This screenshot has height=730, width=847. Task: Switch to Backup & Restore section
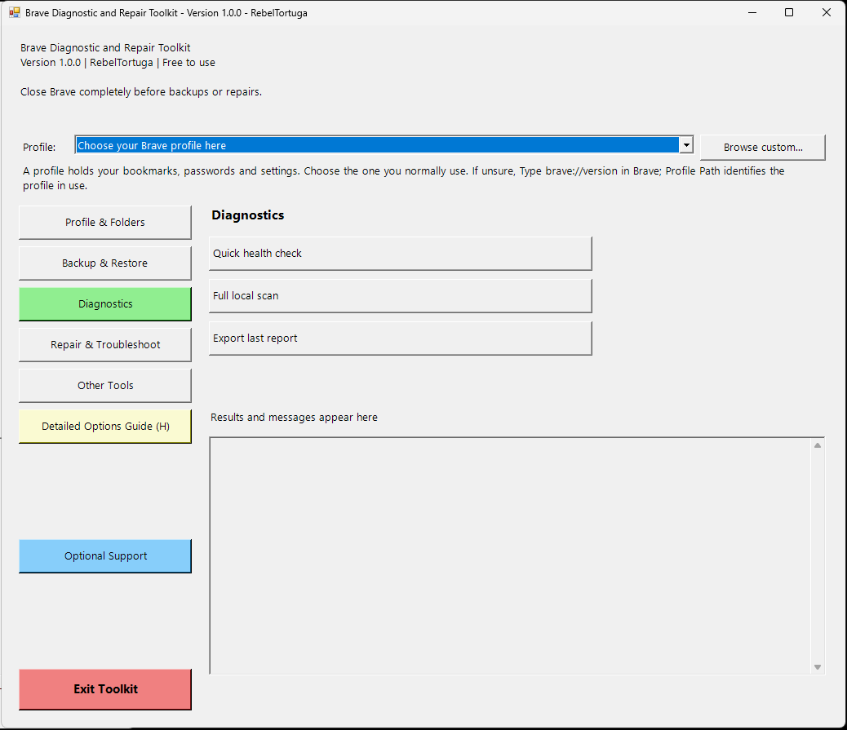(105, 263)
